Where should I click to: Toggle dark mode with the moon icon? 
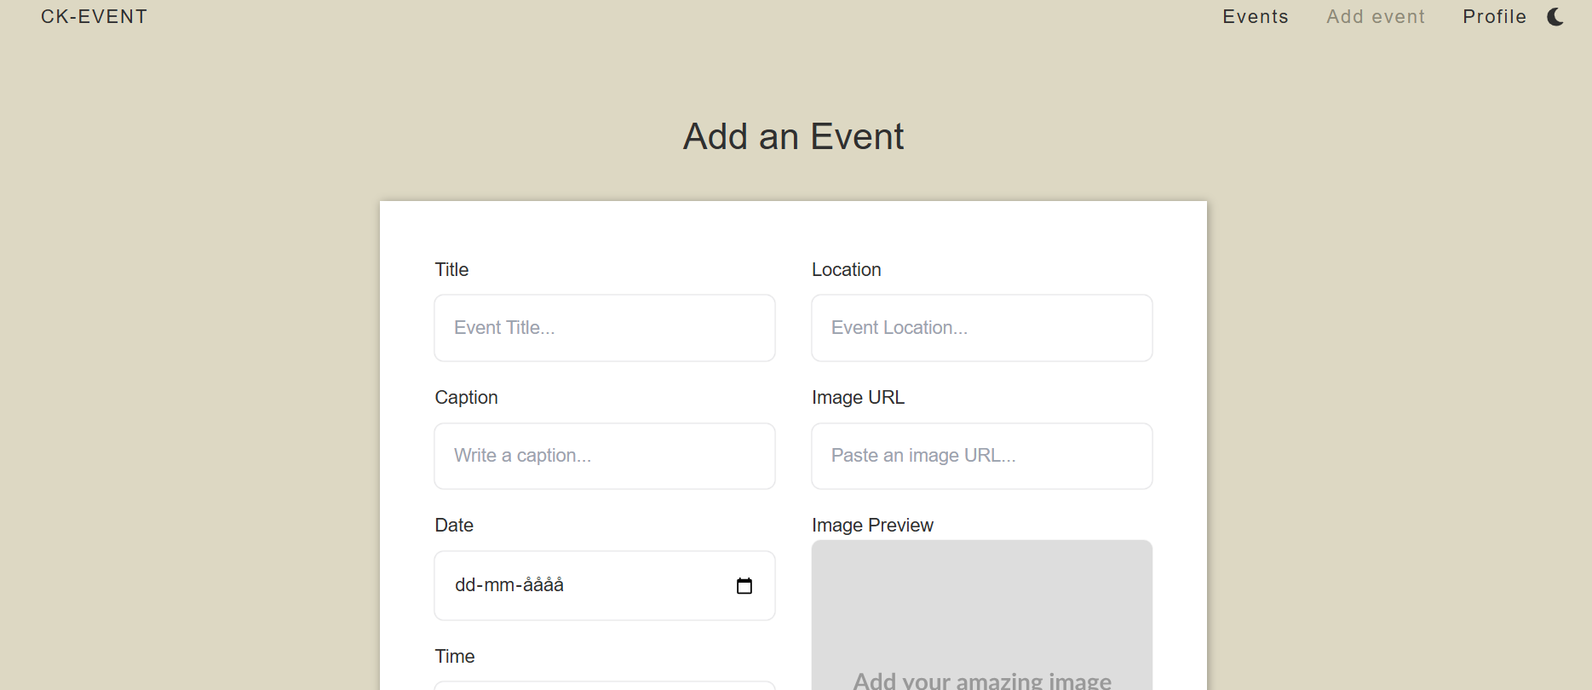[x=1555, y=17]
